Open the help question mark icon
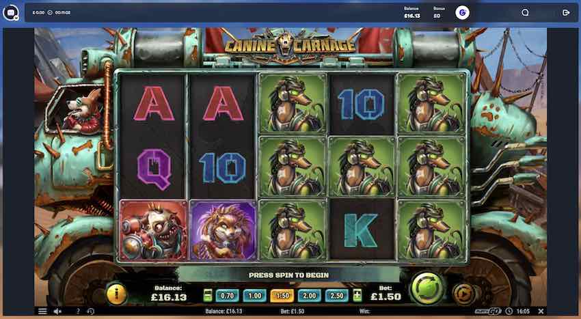Viewport: 581px width, 319px height. pyautogui.click(x=78, y=311)
